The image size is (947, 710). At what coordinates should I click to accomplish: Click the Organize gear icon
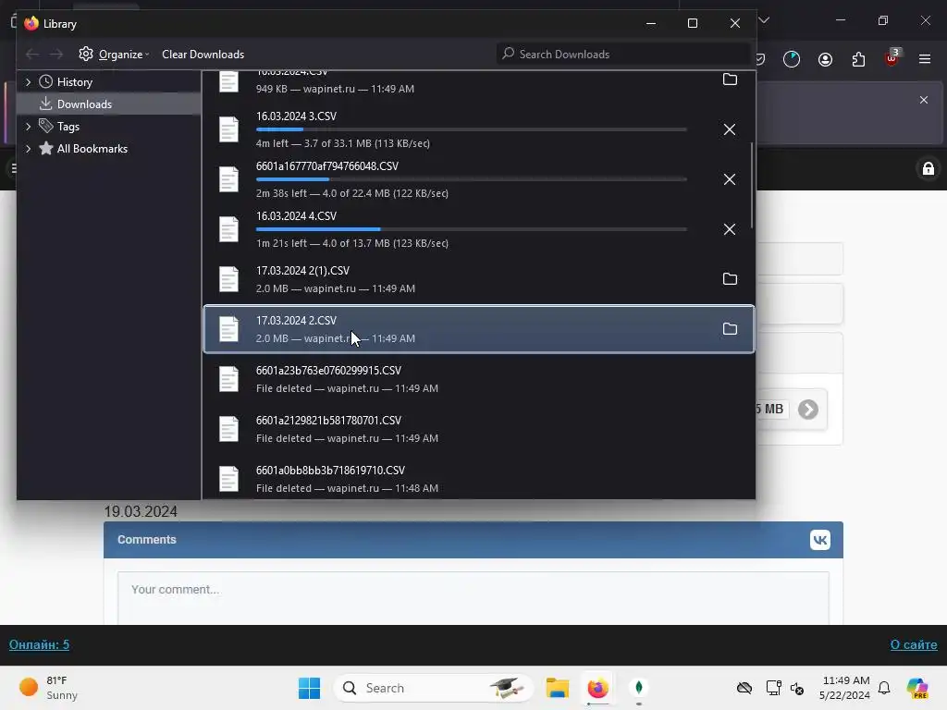[x=86, y=54]
